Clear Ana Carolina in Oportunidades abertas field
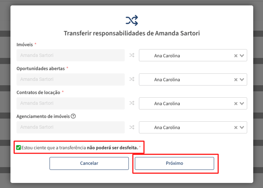Screen dimensions: 263x188 click(236, 80)
